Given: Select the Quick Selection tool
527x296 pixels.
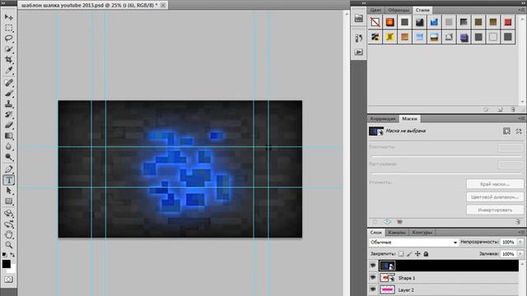Looking at the screenshot, I should click(x=9, y=49).
